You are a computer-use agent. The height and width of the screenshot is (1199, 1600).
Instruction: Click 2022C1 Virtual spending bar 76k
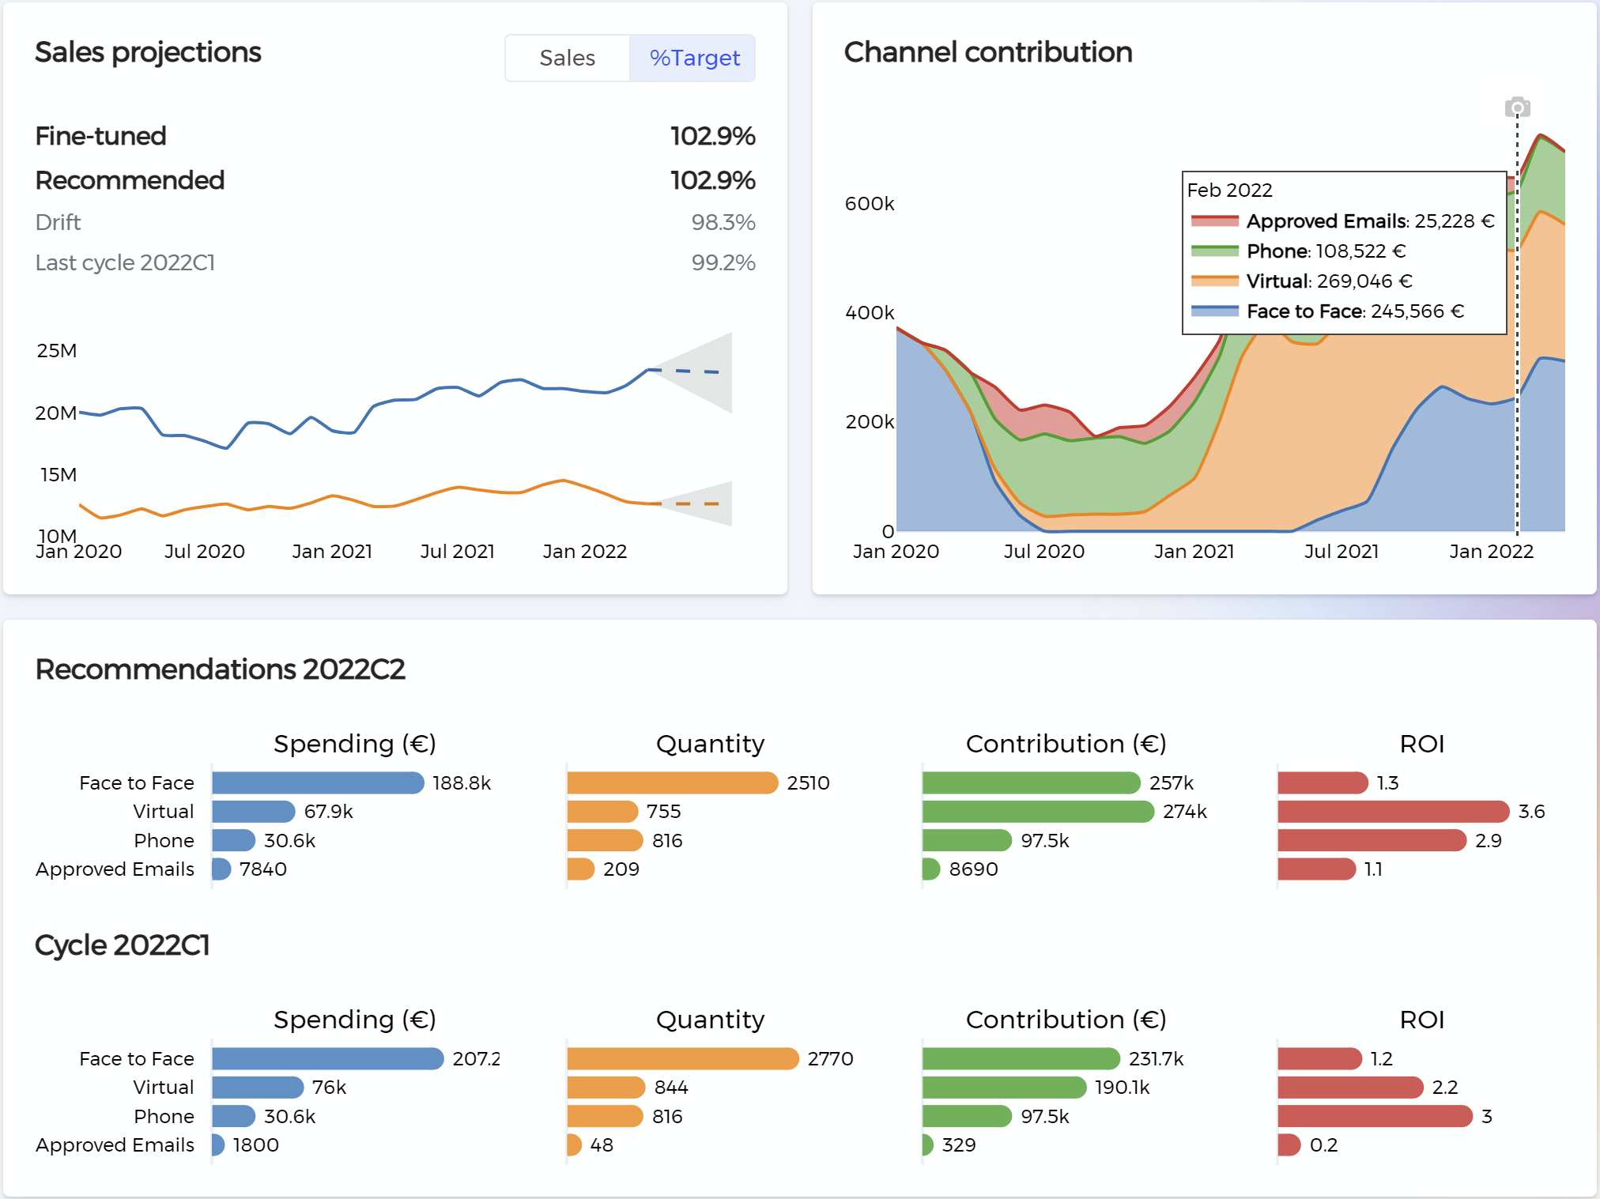tap(258, 1088)
